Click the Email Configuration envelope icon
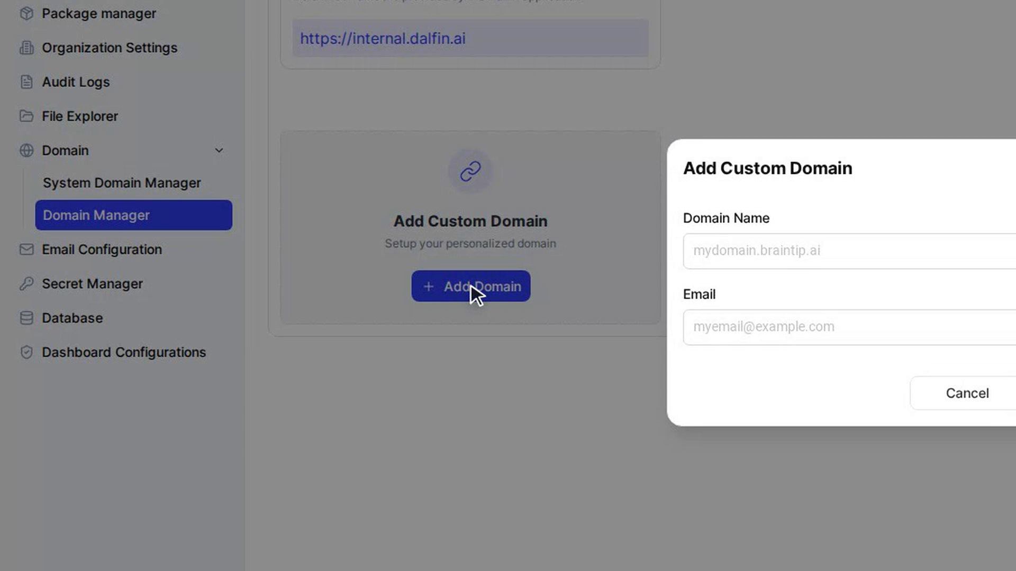The image size is (1016, 571). pos(26,250)
